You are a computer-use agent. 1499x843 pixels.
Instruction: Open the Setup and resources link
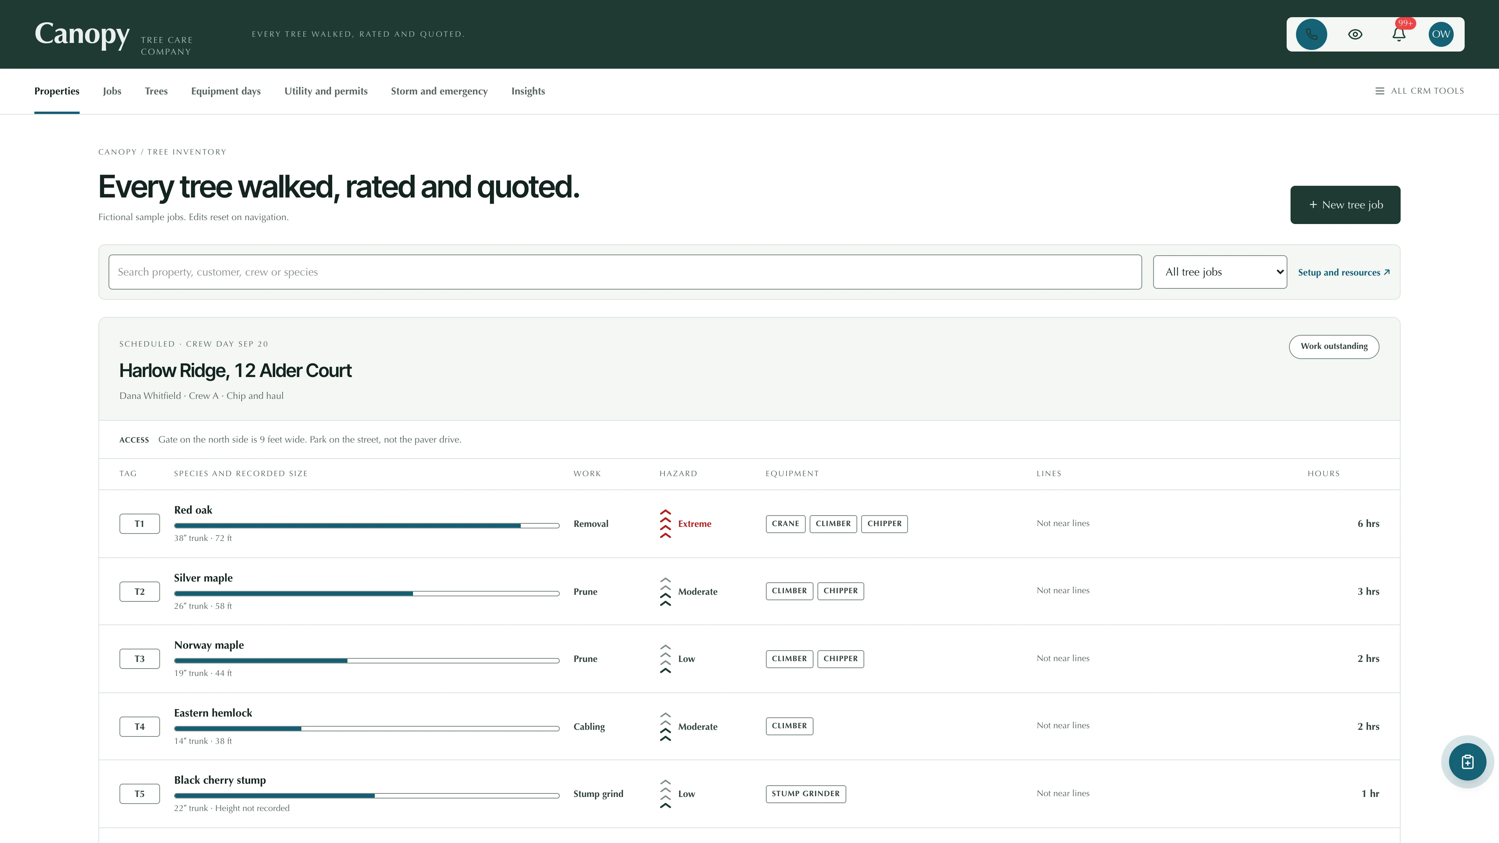(1344, 272)
